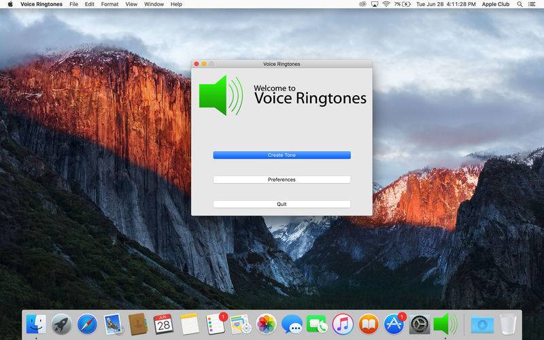
Task: Launch Safari from the Dock
Action: click(87, 324)
